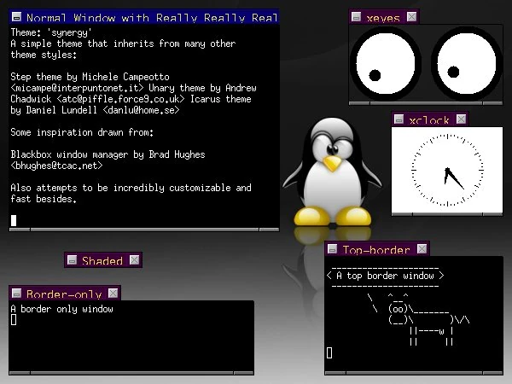Click the email "<atc@piffle.force9.co.uk>"

coord(120,99)
